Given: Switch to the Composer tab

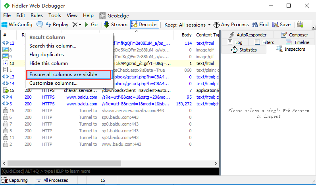Looking at the screenshot, I should (x=294, y=35).
